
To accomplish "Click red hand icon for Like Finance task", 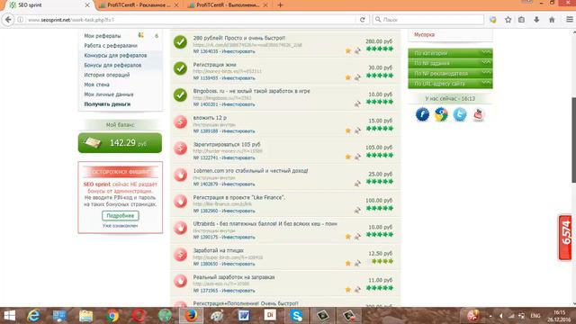I will click(x=180, y=202).
